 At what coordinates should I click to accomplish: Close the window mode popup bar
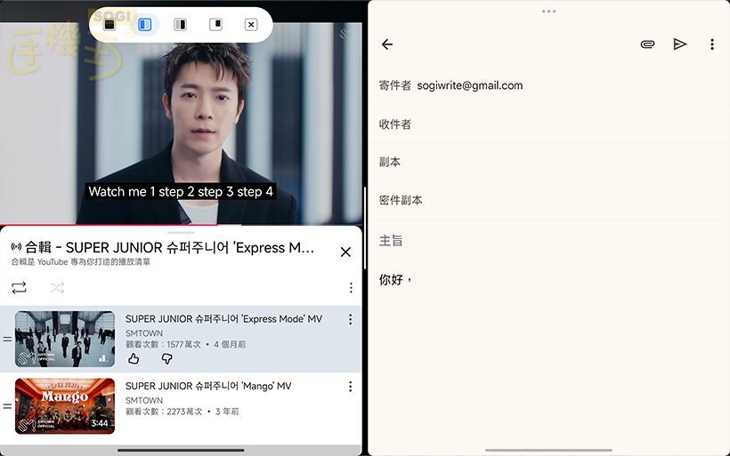pos(251,25)
